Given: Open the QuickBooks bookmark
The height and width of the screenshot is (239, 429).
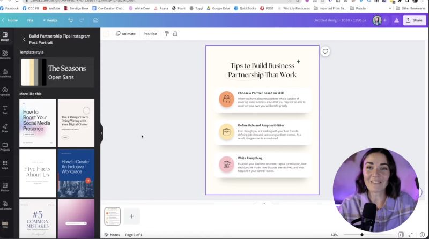Looking at the screenshot, I should coord(245,8).
